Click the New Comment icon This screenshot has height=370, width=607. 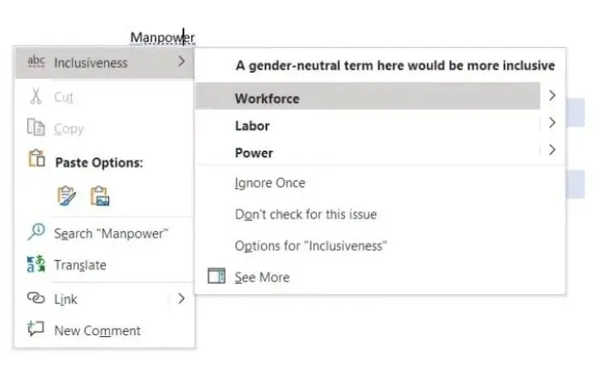(x=36, y=329)
